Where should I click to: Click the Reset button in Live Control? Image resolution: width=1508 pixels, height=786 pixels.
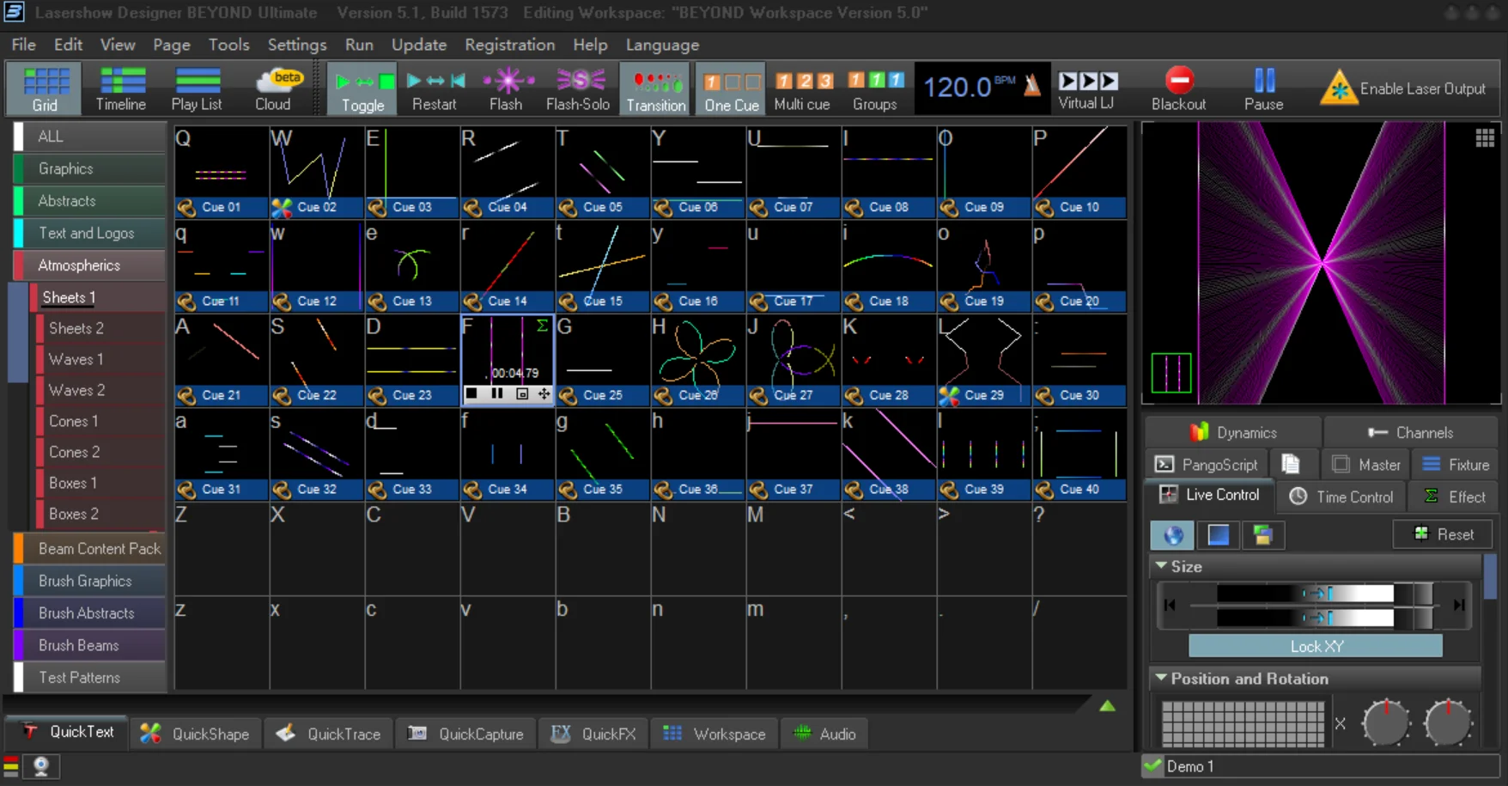click(x=1443, y=534)
